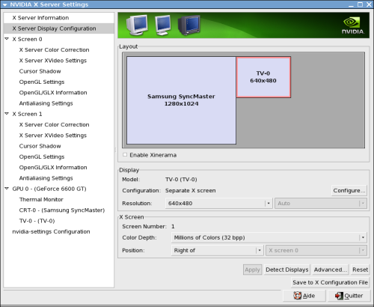Select TV-0 - (TV-0) in sidebar
Screen dimensions: 374x307
[x=37, y=221]
